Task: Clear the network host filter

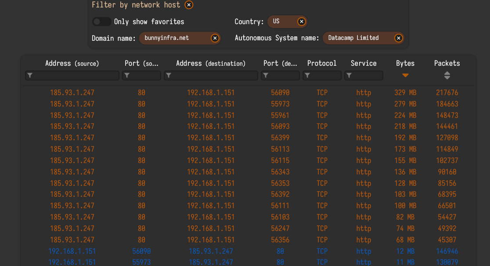Action: tap(189, 5)
